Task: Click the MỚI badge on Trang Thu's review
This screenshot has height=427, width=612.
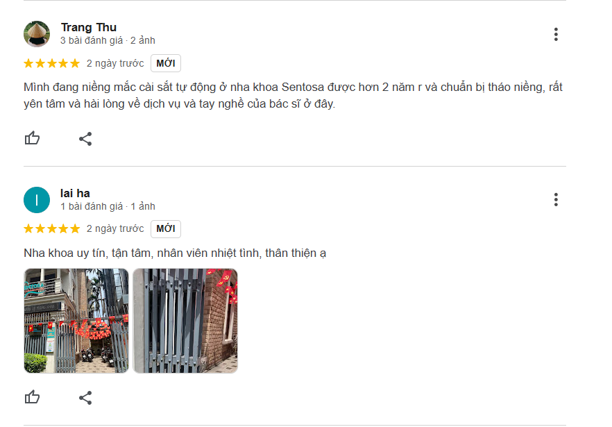Action: (x=166, y=63)
